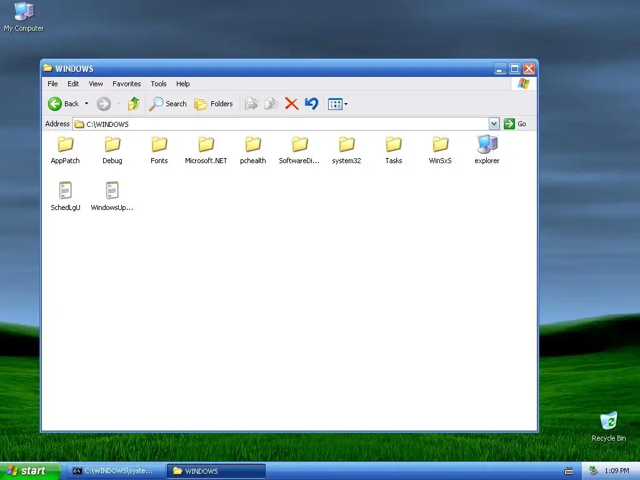Open the Tools menu
Screen dimensions: 640x480
159,84
